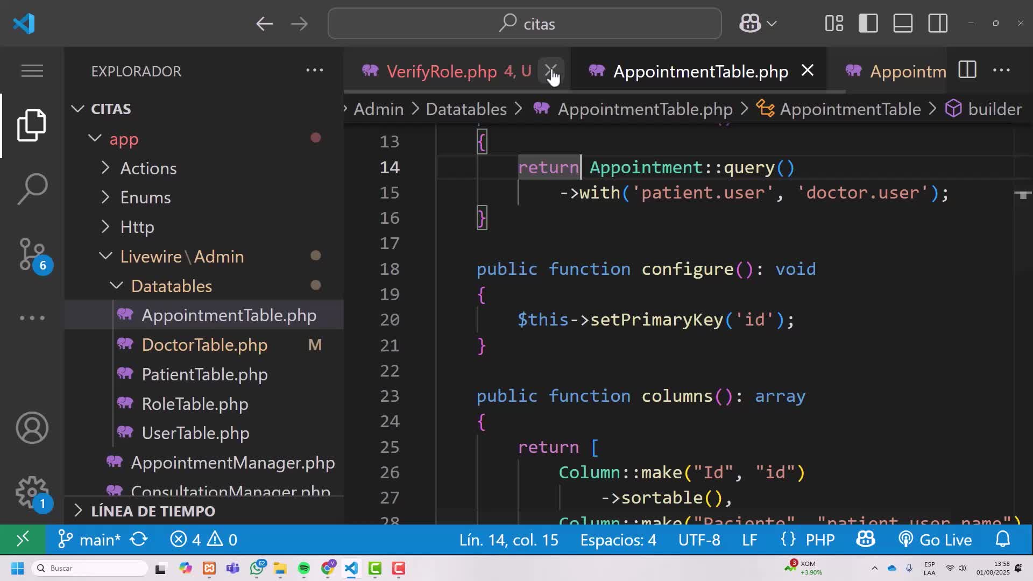The height and width of the screenshot is (581, 1033).
Task: Change indentation via Espacios: 4
Action: [x=618, y=540]
